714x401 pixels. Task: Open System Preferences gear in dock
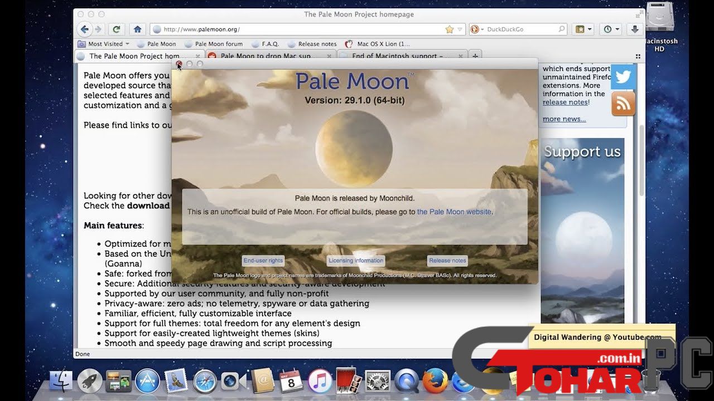[x=378, y=382]
